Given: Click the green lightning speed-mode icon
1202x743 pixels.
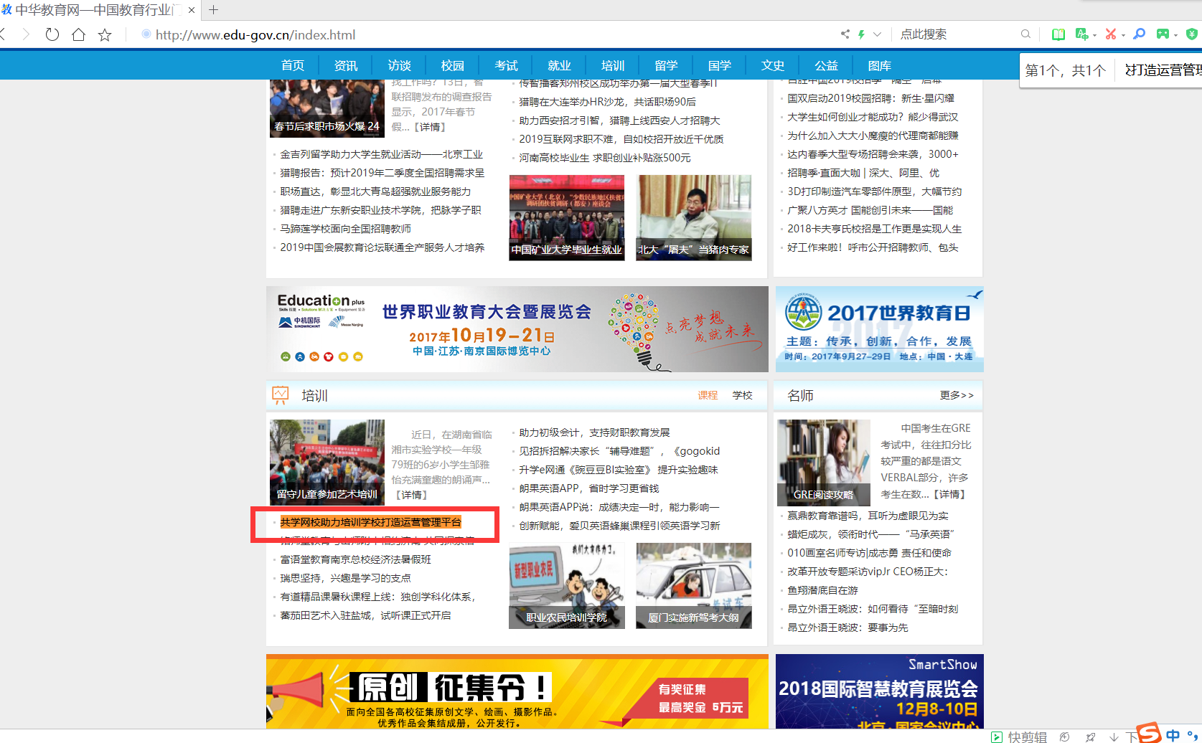Looking at the screenshot, I should pos(861,34).
